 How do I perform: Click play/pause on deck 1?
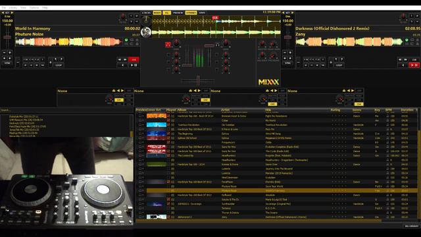(x=134, y=65)
